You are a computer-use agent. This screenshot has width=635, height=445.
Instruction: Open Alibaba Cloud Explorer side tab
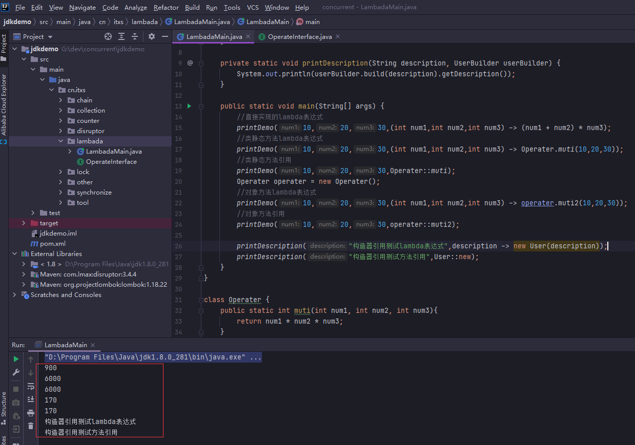pos(4,108)
